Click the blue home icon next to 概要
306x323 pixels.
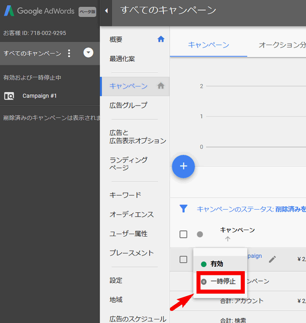(x=161, y=39)
